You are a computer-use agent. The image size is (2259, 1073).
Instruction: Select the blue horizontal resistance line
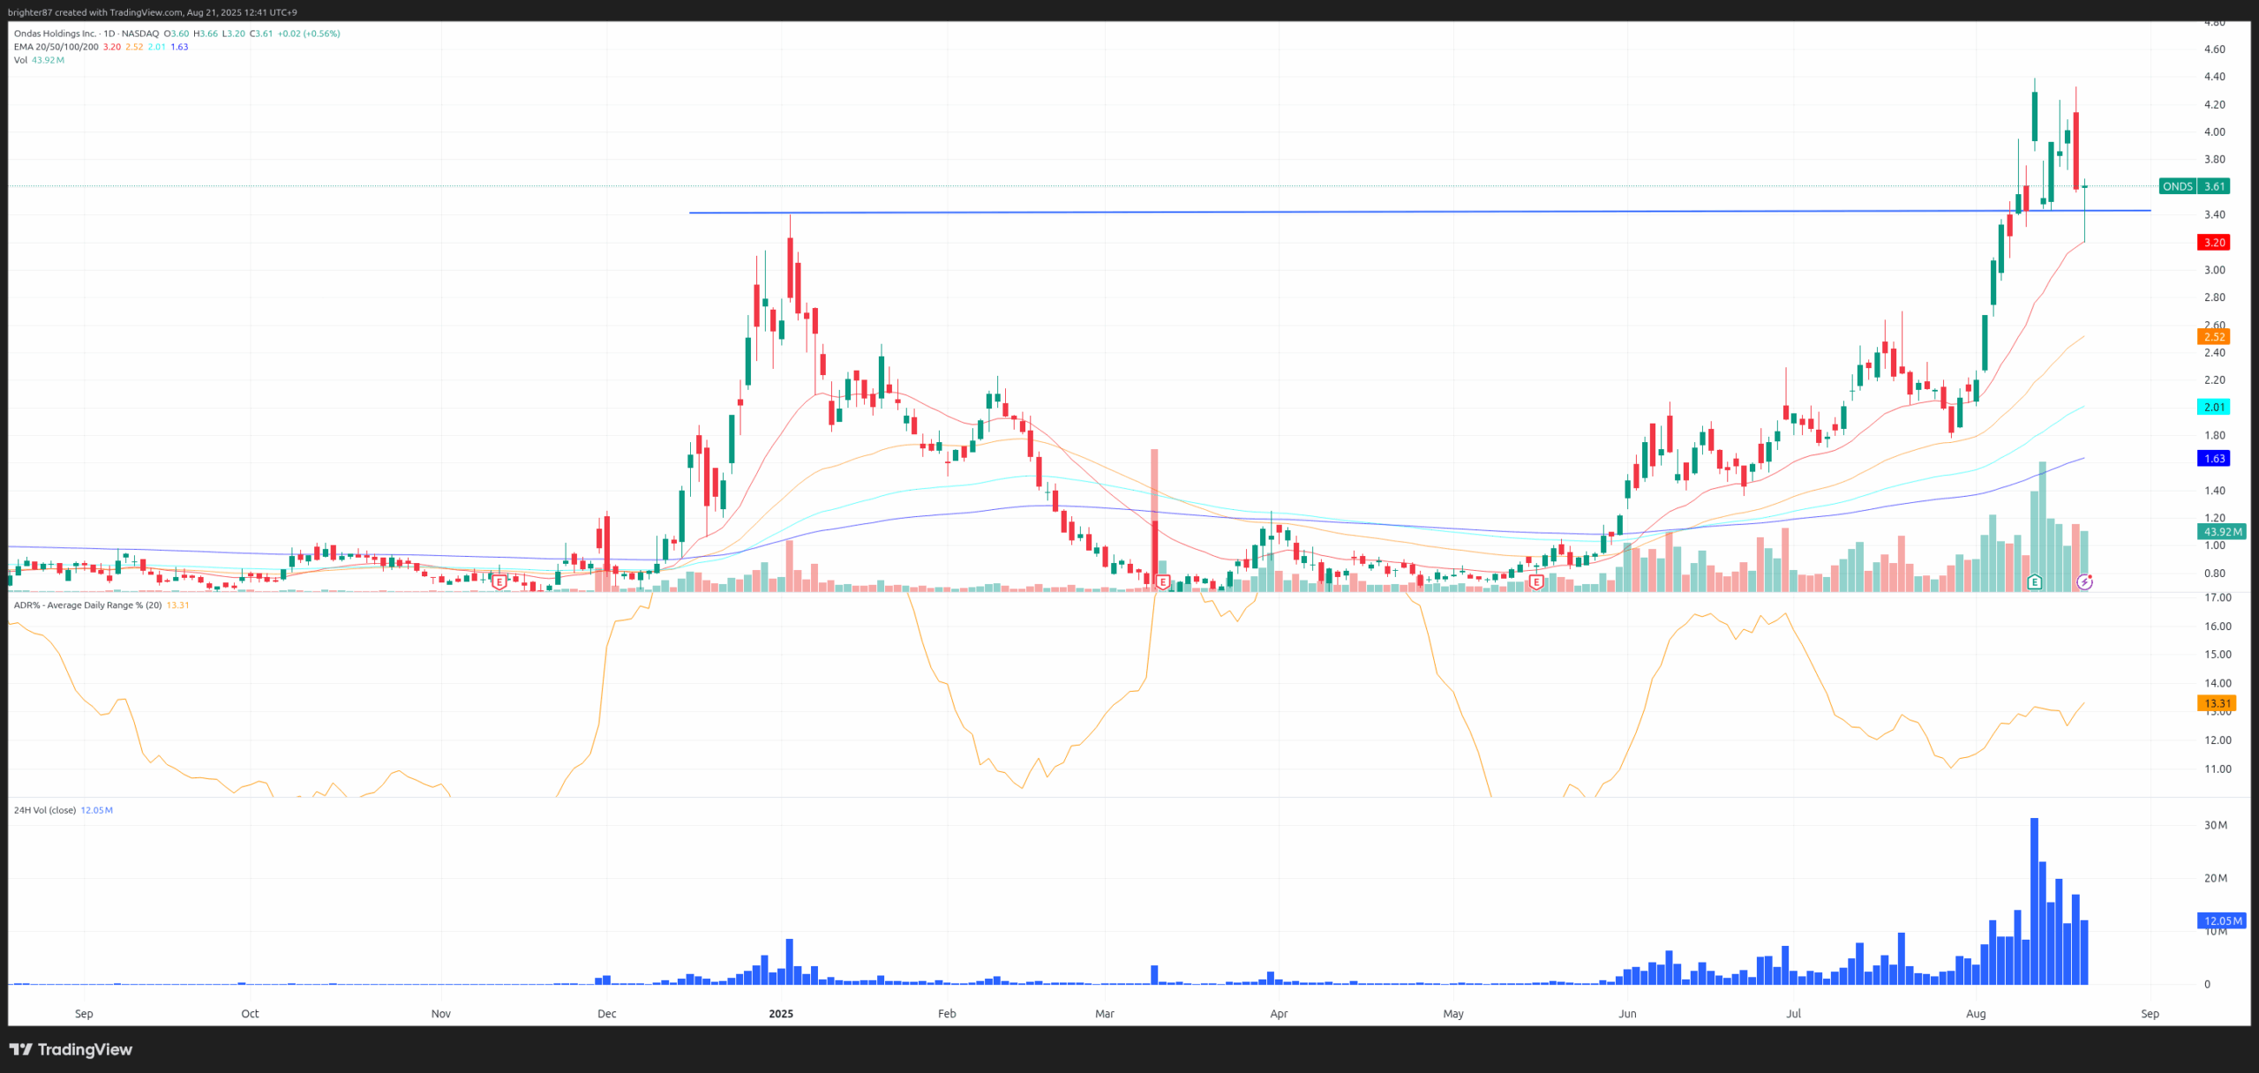pyautogui.click(x=1324, y=212)
